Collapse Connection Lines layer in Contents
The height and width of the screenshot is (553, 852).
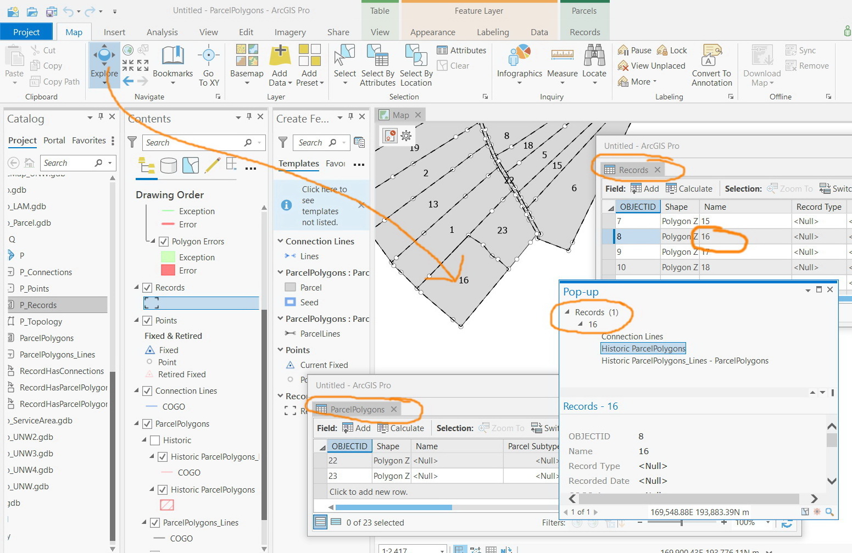(x=137, y=391)
